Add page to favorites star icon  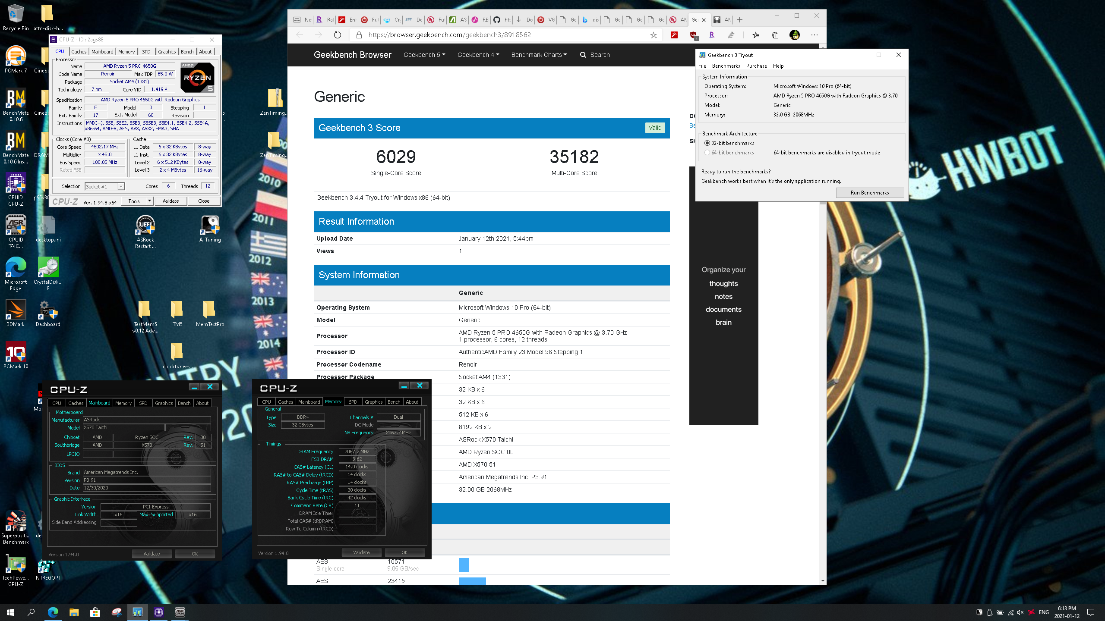click(x=654, y=35)
